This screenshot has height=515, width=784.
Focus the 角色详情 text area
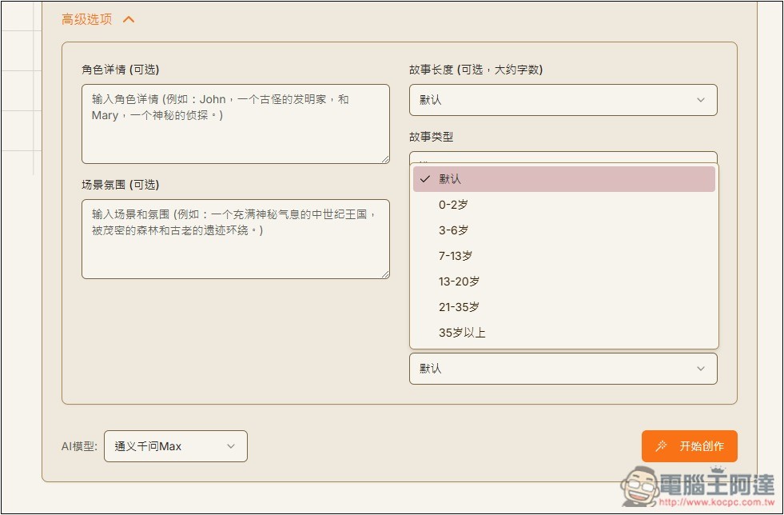click(x=236, y=124)
